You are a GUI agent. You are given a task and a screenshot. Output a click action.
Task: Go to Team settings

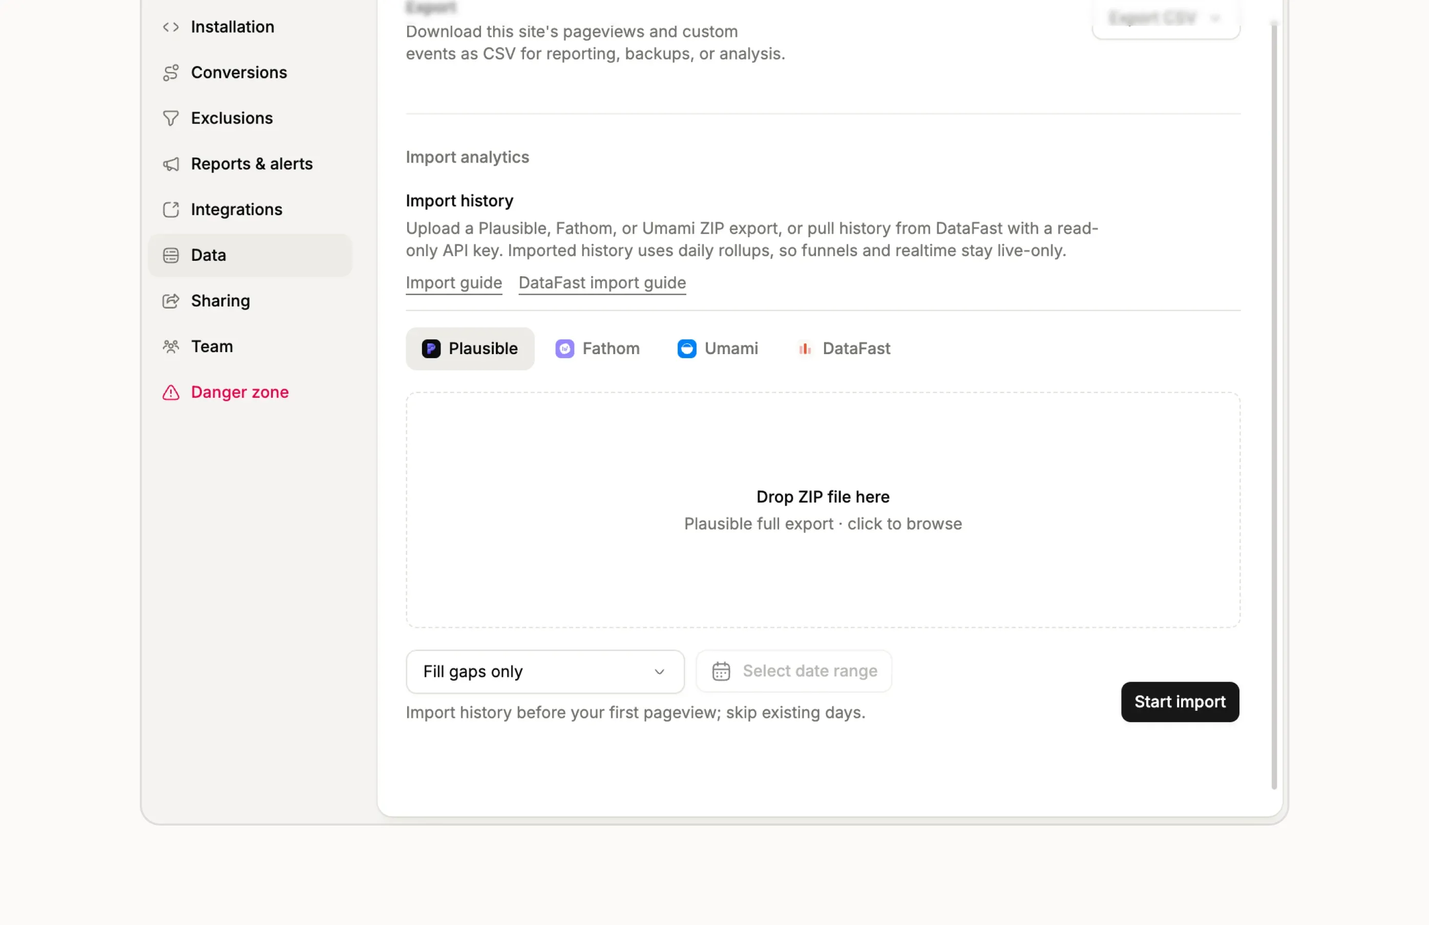(x=249, y=346)
